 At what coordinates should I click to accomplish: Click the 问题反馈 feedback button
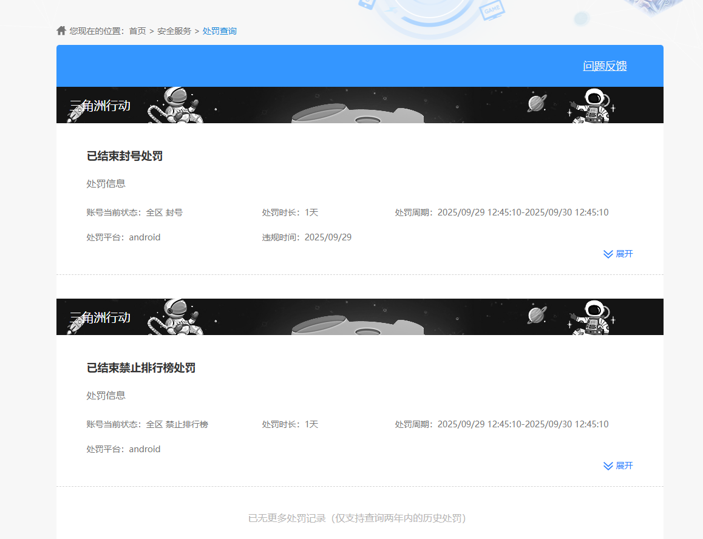pyautogui.click(x=605, y=66)
